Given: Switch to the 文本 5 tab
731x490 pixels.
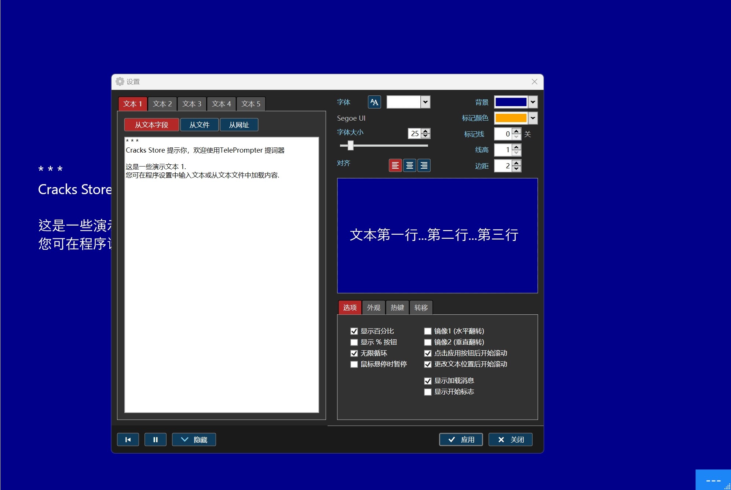Looking at the screenshot, I should click(x=251, y=104).
